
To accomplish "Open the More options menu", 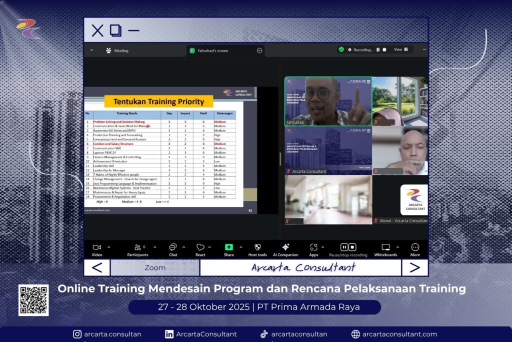I will click(x=415, y=247).
